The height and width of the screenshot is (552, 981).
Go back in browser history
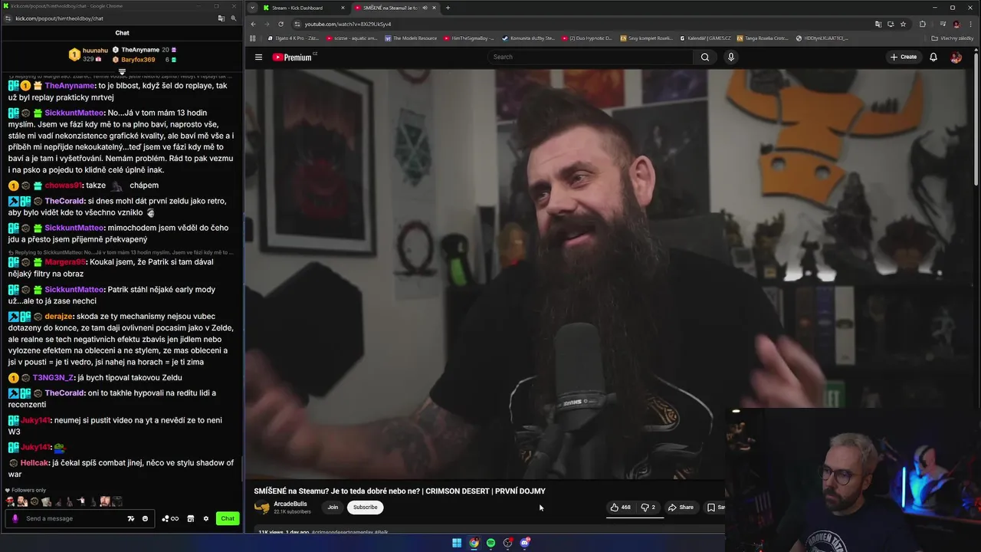coord(254,24)
